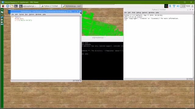Open File menu in Python Shell window
This screenshot has height=109, width=195.
pyautogui.click(x=125, y=13)
